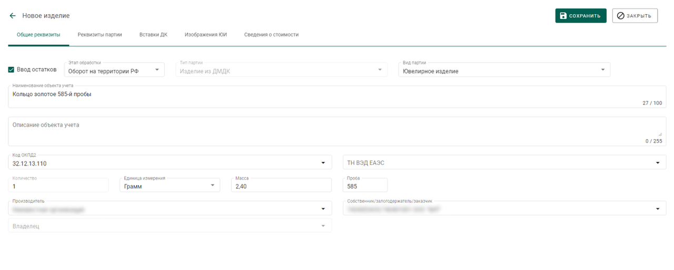
Task: Click the Закрыть button
Action: (x=635, y=16)
